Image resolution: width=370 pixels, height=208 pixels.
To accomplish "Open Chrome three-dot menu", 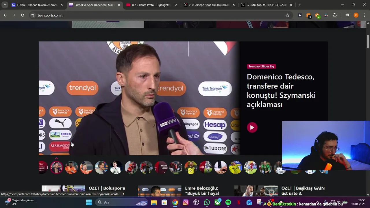I will tap(364, 15).
